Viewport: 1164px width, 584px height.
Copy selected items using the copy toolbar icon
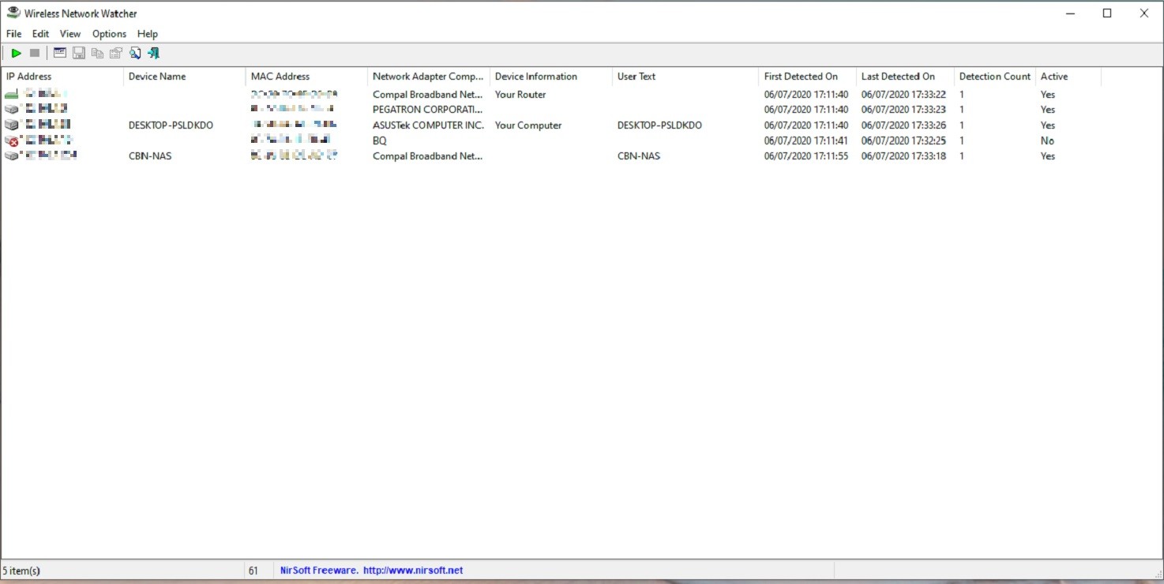97,53
